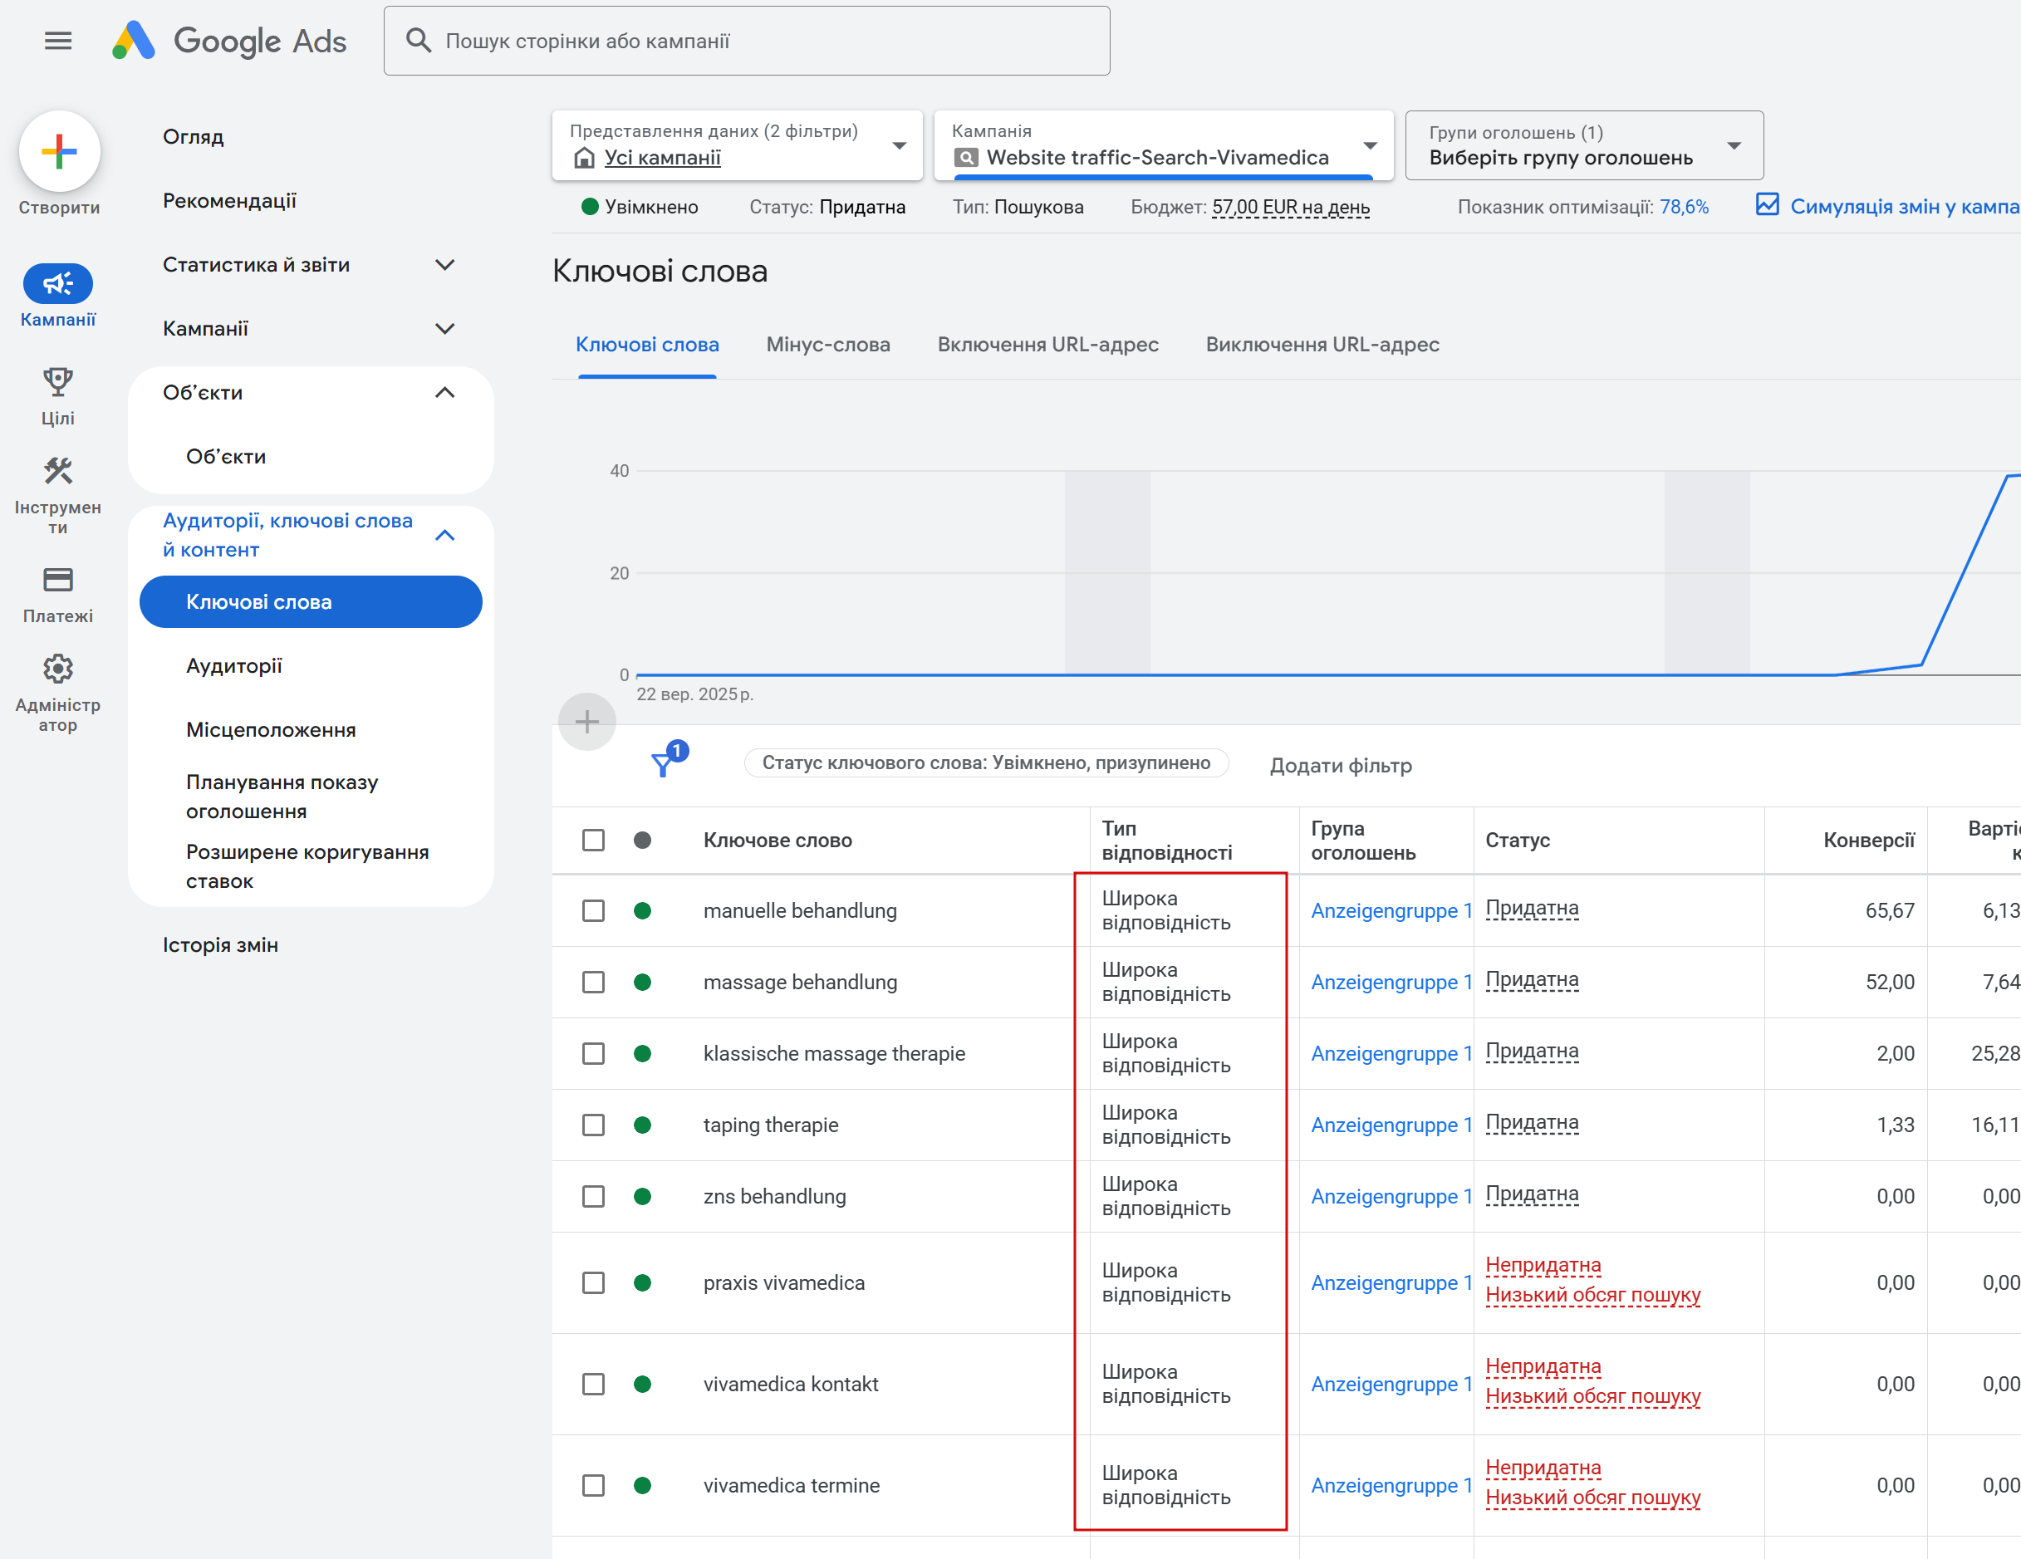The image size is (2021, 1559).
Task: Open the Включення URL-адрес tab
Action: coord(1047,344)
